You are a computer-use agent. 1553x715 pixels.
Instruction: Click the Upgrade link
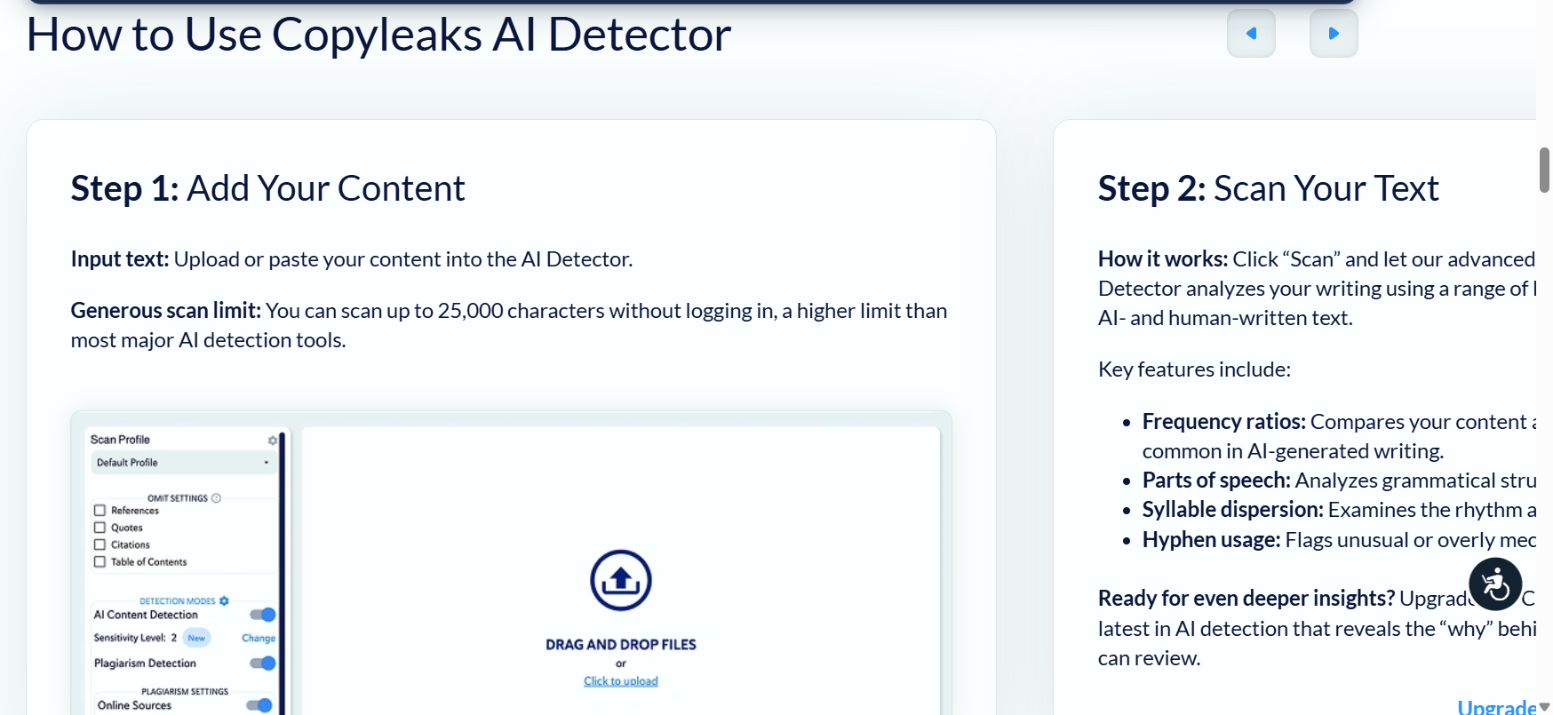[x=1497, y=707]
